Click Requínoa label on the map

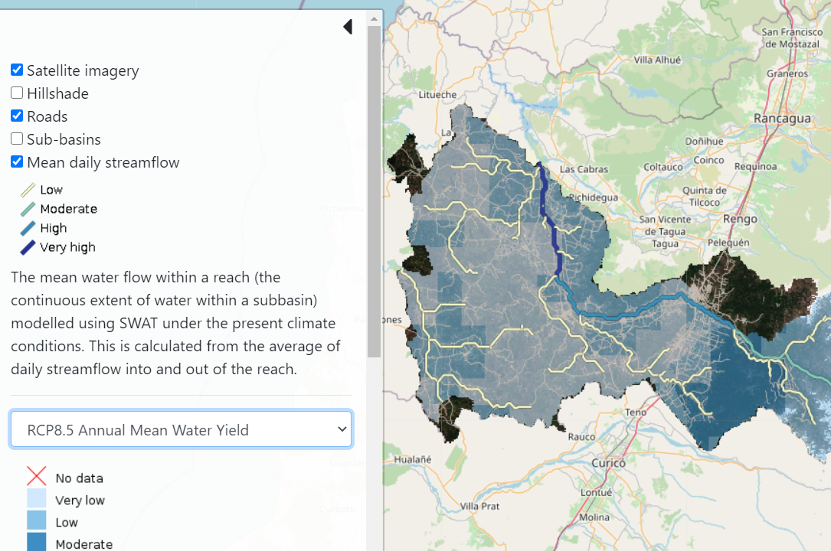tap(756, 167)
